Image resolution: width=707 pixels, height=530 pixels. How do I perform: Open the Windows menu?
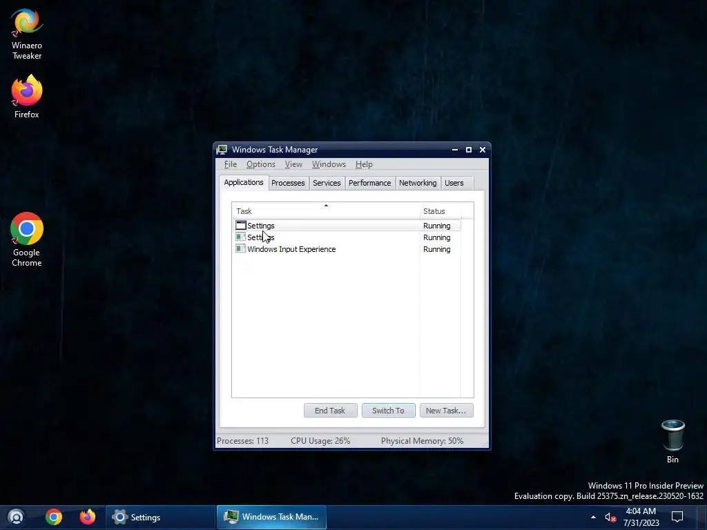[x=329, y=164]
